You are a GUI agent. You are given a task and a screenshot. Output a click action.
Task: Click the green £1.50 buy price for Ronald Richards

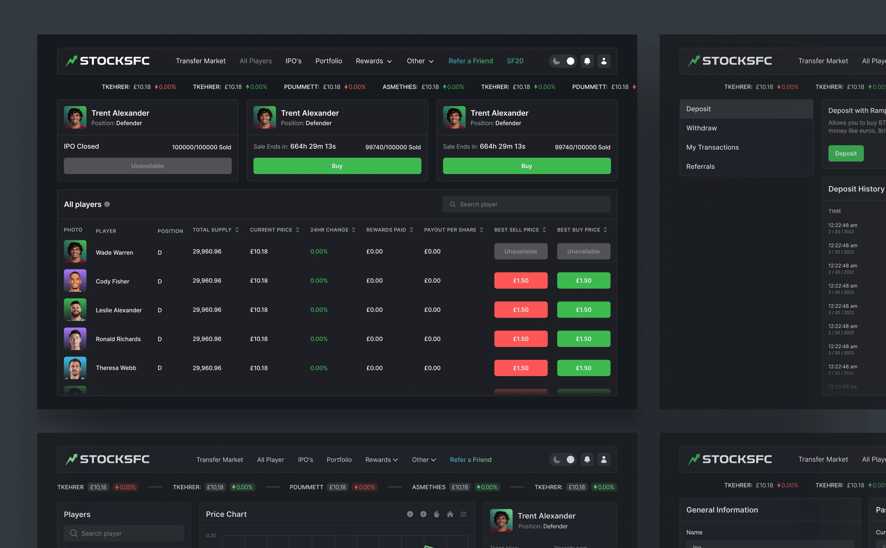(x=584, y=339)
